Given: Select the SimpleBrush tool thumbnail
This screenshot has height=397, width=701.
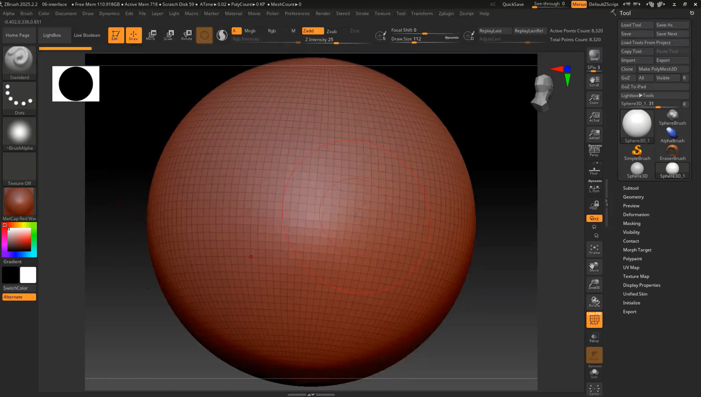Looking at the screenshot, I should (637, 152).
